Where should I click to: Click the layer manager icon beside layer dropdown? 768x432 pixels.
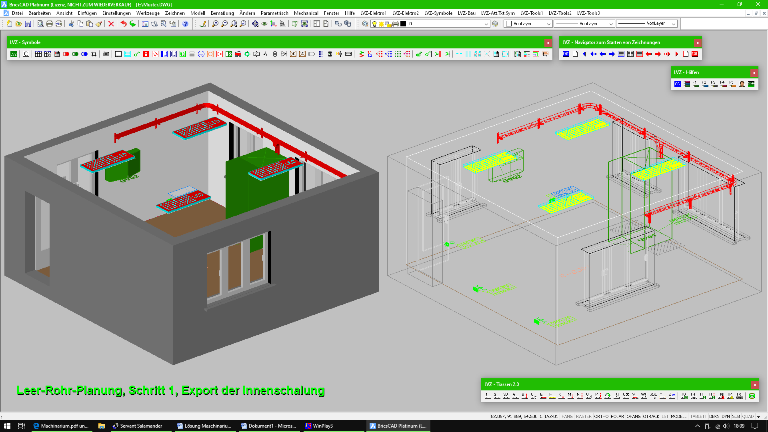pyautogui.click(x=365, y=24)
